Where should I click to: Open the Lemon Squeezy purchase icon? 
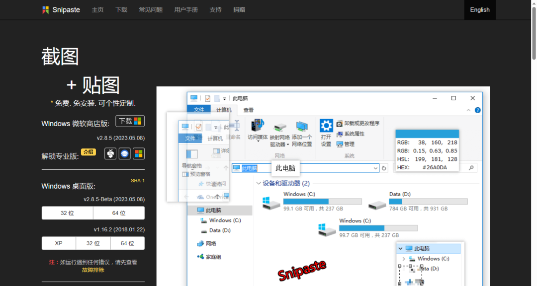(x=110, y=153)
